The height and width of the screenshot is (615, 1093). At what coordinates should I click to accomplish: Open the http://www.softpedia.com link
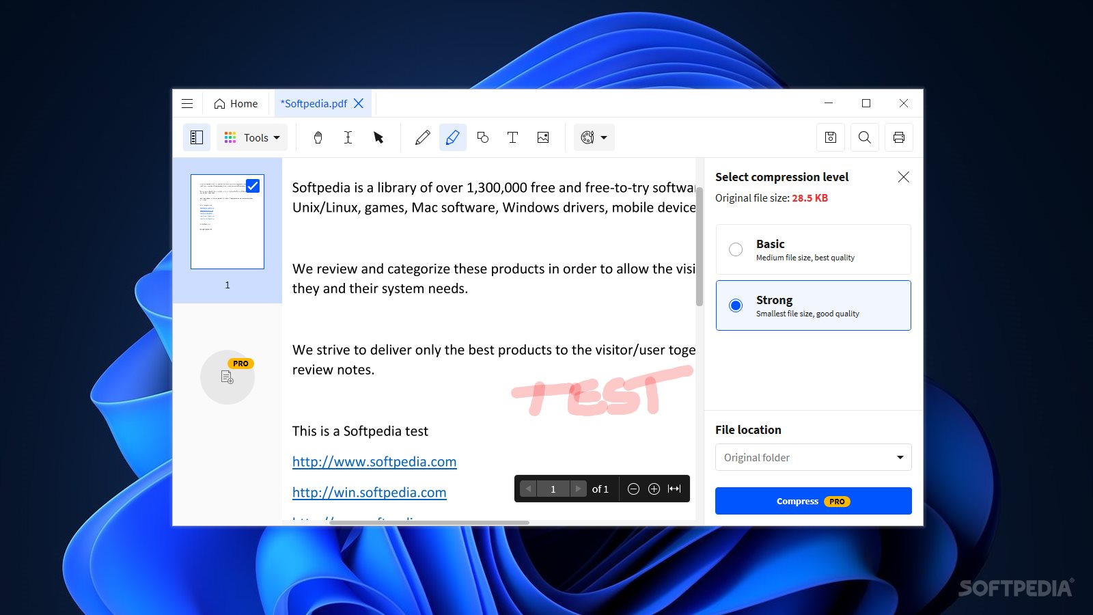pyautogui.click(x=374, y=462)
